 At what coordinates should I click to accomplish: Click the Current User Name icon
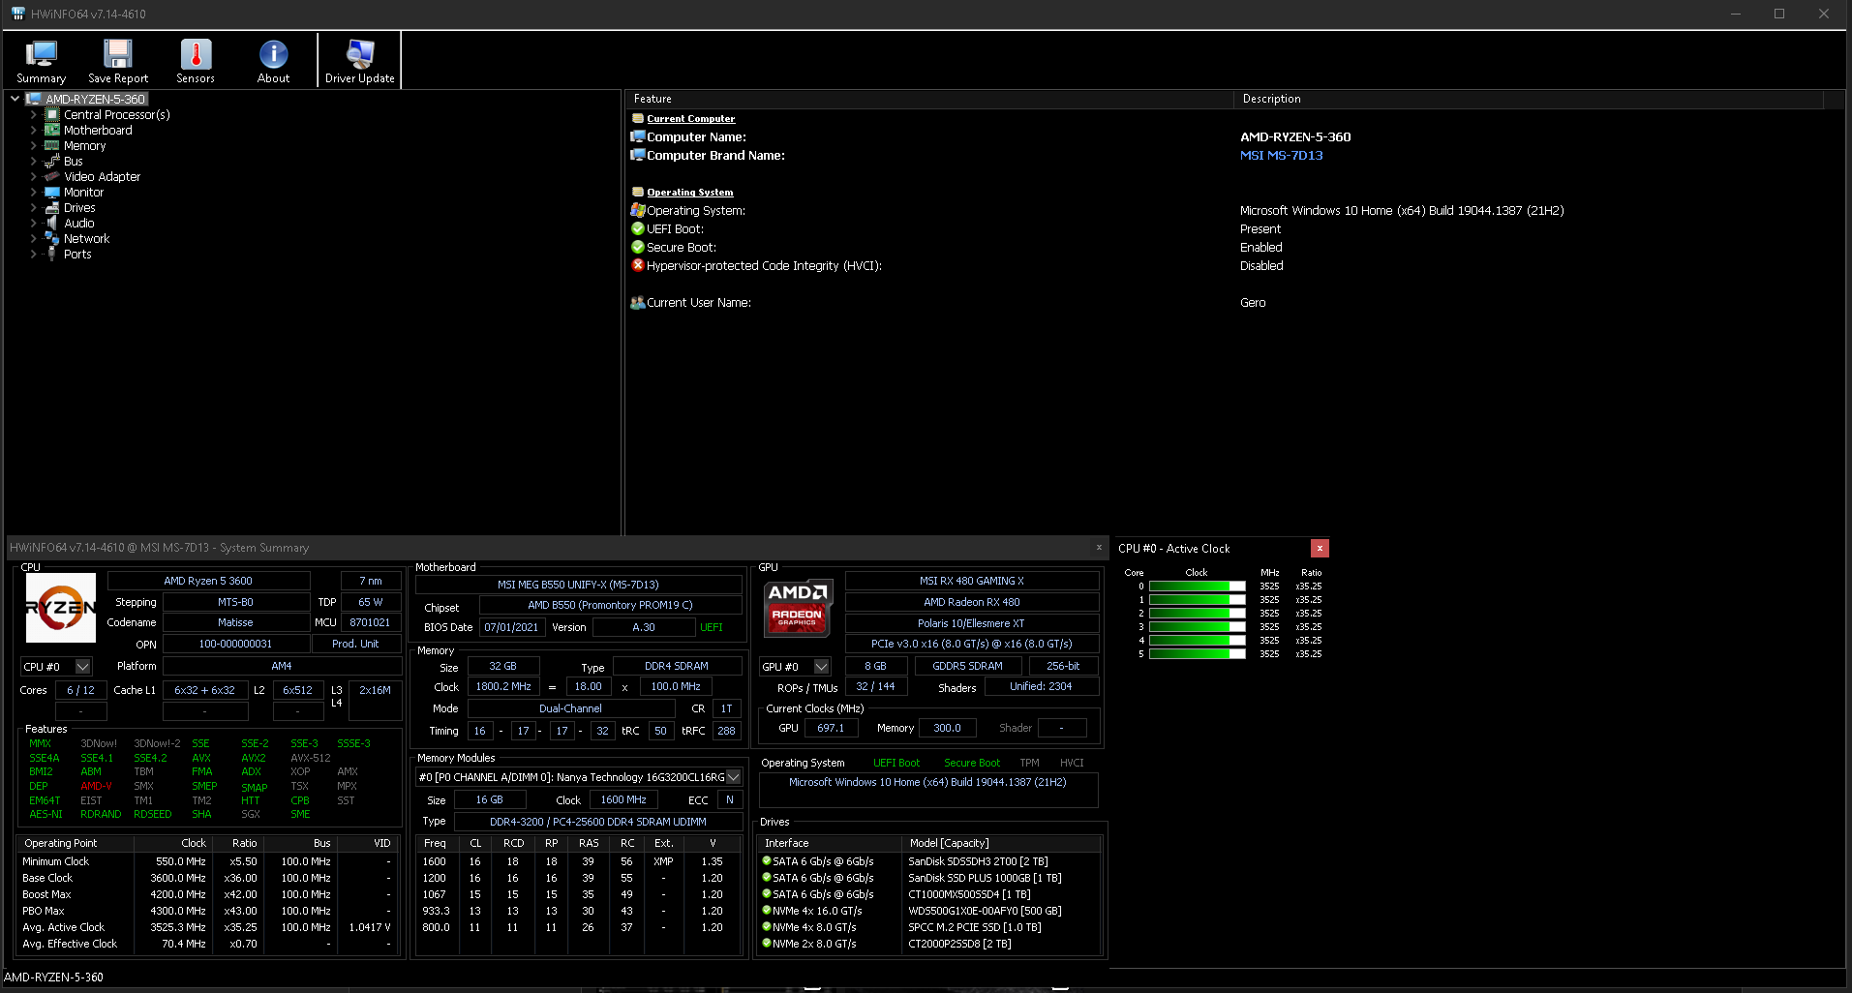point(638,303)
